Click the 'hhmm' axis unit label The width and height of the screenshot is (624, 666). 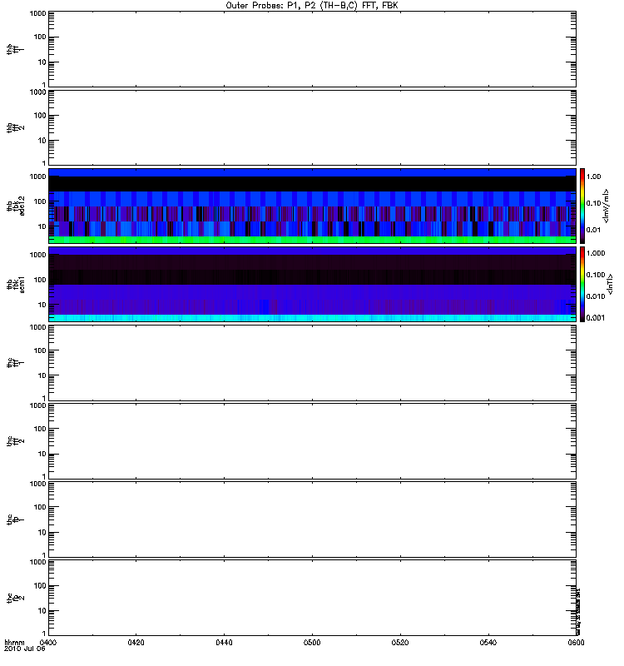[x=14, y=642]
